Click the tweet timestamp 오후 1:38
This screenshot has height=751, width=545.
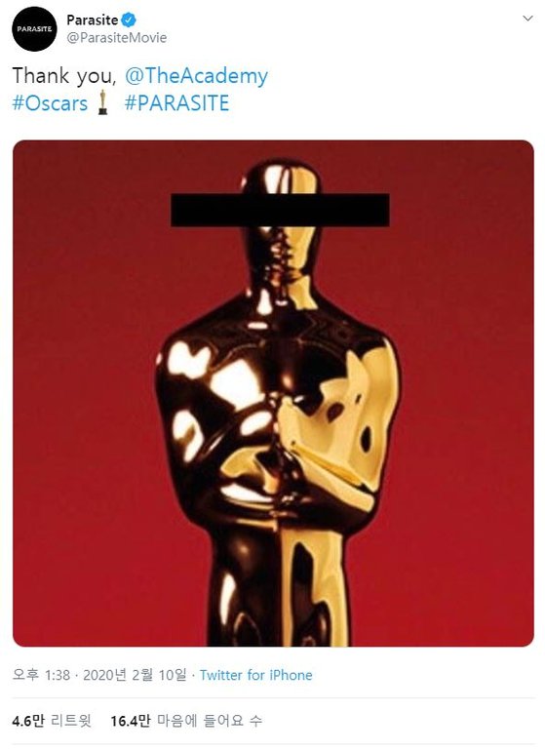[x=41, y=675]
